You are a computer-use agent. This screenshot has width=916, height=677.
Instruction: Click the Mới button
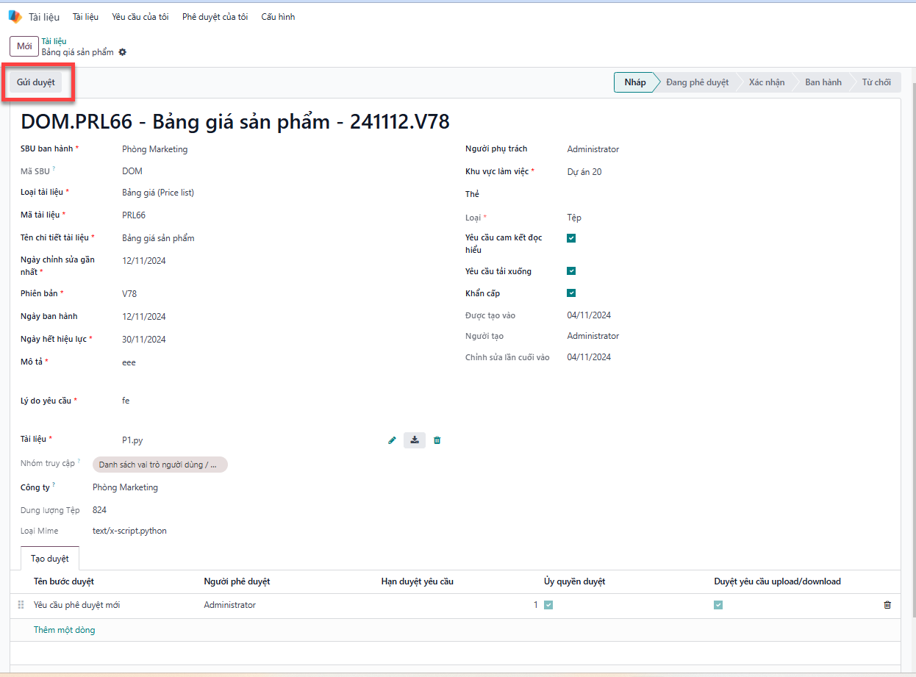point(24,46)
